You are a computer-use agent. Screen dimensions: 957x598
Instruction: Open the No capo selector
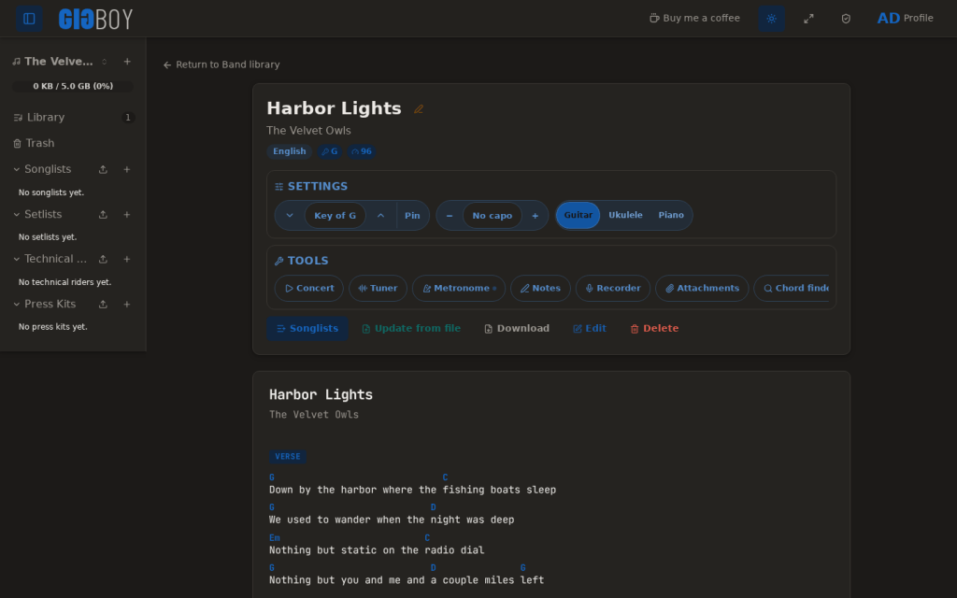tap(493, 216)
